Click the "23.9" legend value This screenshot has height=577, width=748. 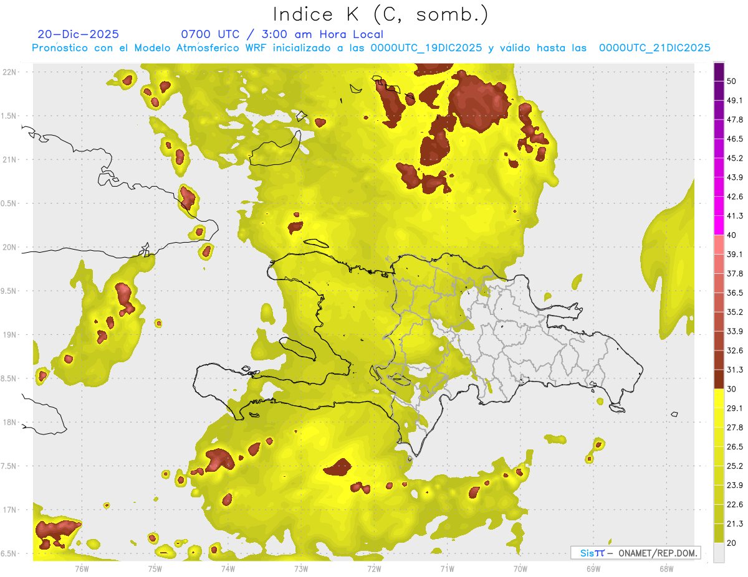click(736, 486)
